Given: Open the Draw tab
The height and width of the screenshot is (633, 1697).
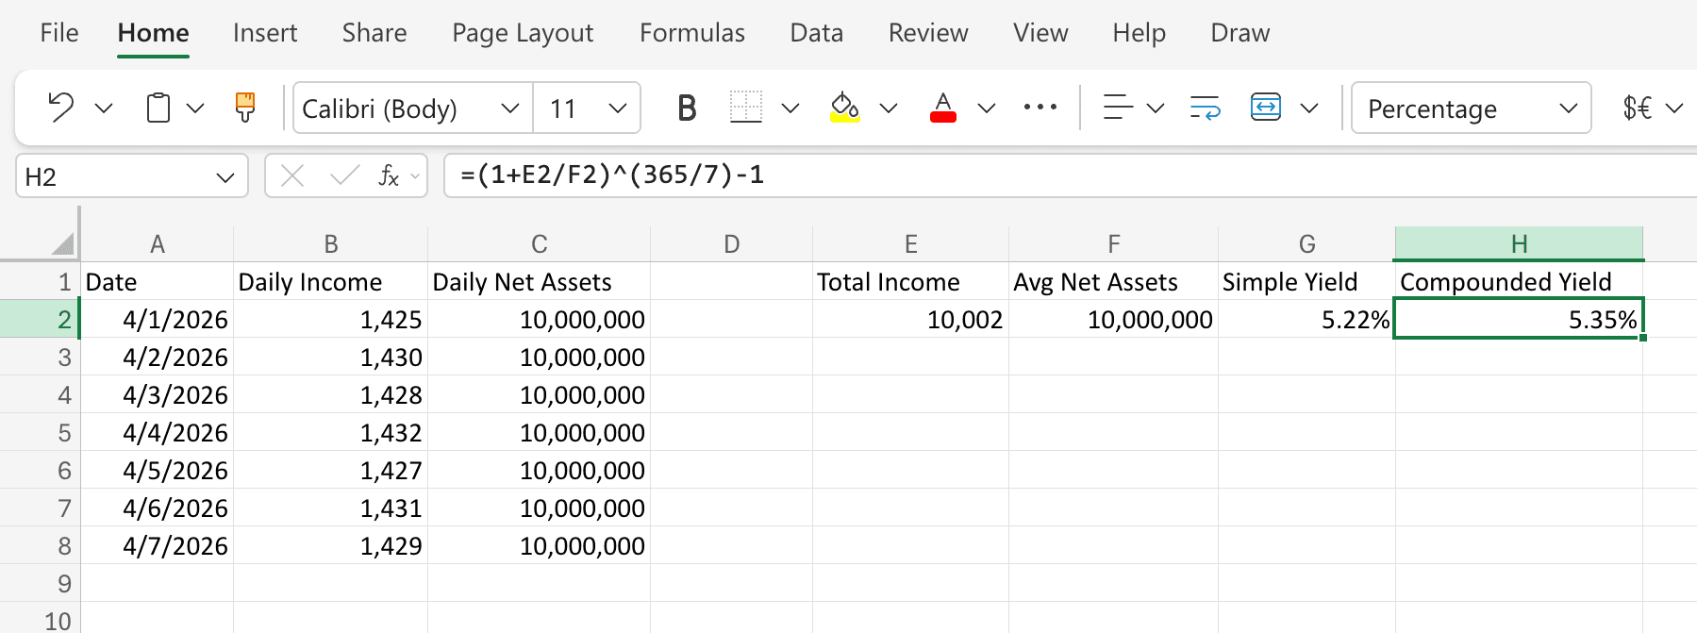Looking at the screenshot, I should point(1240,33).
